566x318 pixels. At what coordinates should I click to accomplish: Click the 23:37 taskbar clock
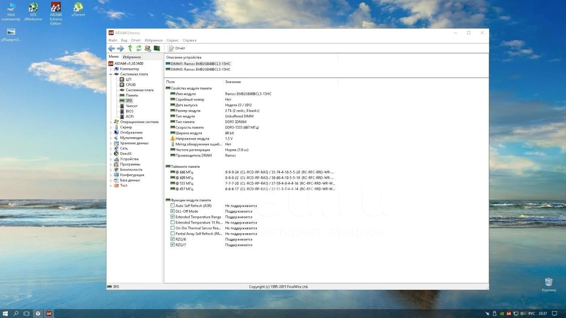click(x=543, y=314)
